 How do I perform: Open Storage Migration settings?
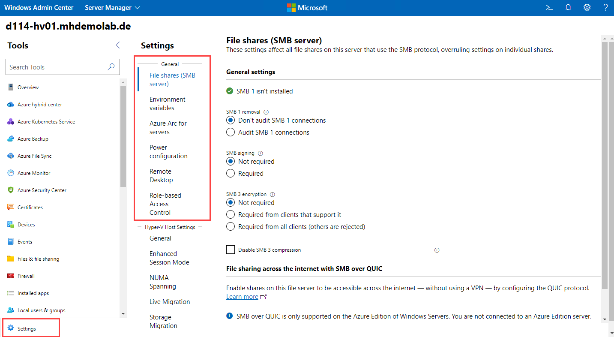(163, 322)
